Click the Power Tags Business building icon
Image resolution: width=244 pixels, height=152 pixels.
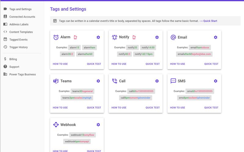[5, 74]
